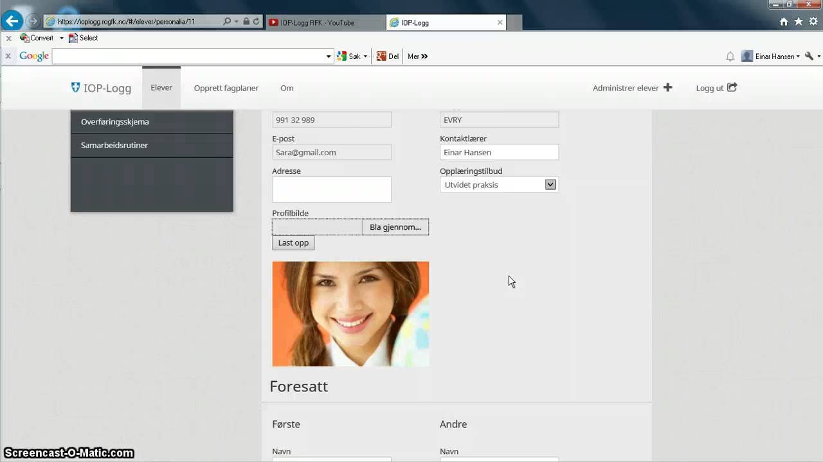The height and width of the screenshot is (462, 823).
Task: Click the Google logo in the toolbar
Action: tap(34, 56)
